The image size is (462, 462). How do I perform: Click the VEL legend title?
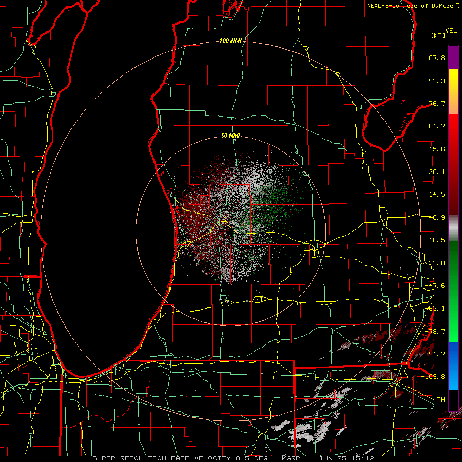[451, 31]
